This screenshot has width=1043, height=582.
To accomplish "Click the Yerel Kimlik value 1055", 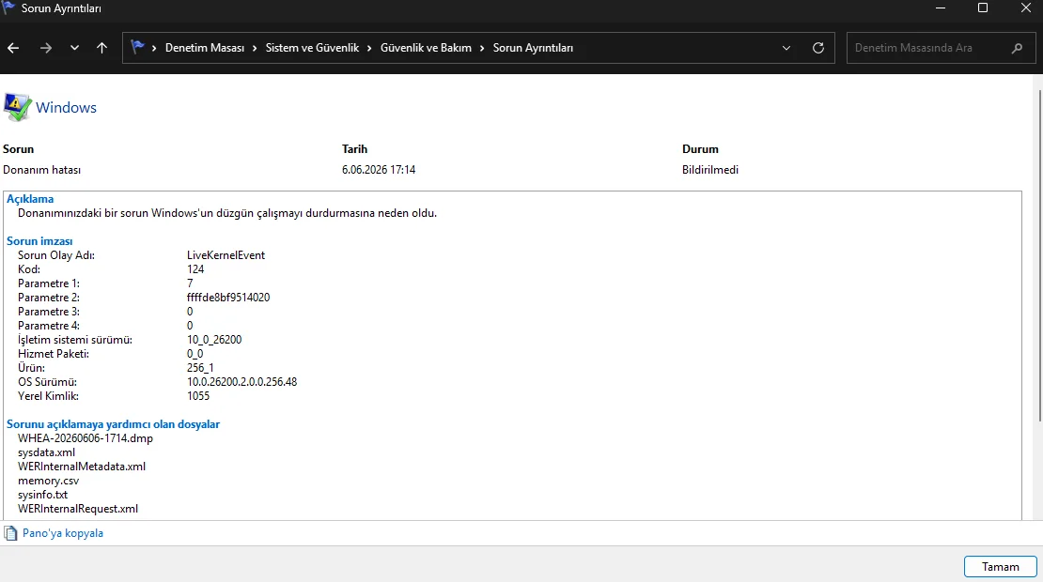I will (198, 396).
